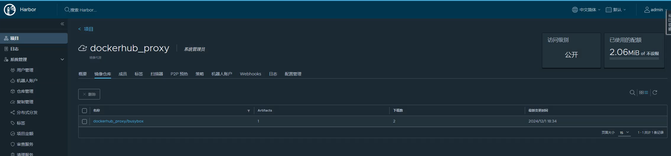Click the 访问级别 公开 card
The width and height of the screenshot is (671, 156).
coord(571,50)
